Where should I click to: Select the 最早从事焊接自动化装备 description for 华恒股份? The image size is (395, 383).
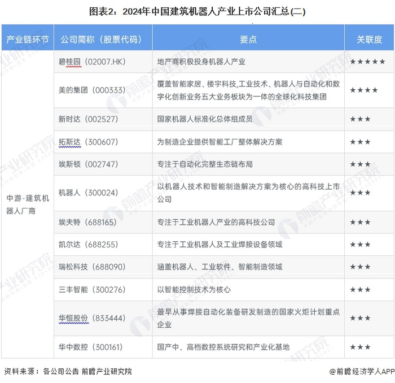[248, 318]
